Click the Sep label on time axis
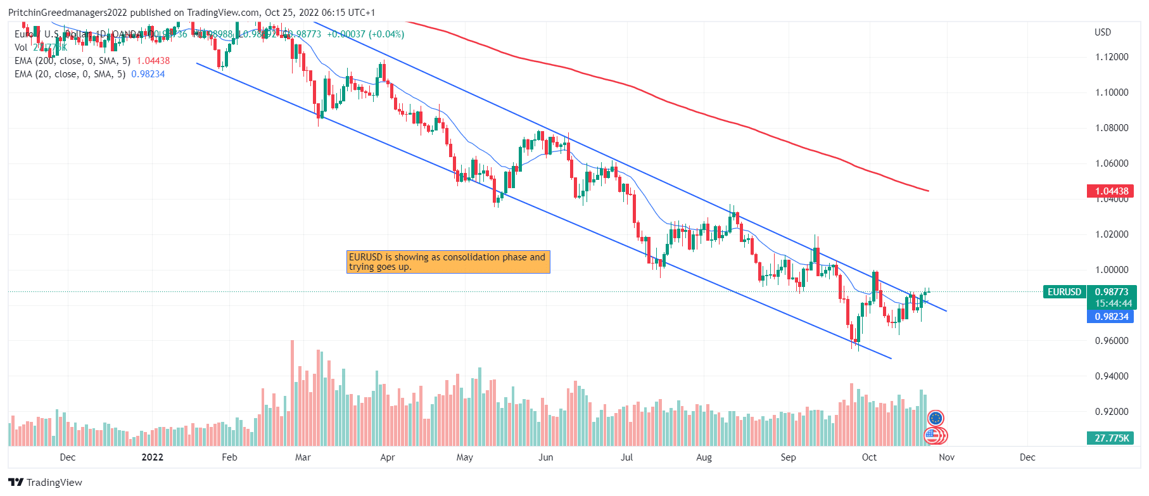The height and width of the screenshot is (496, 1149). tap(788, 457)
